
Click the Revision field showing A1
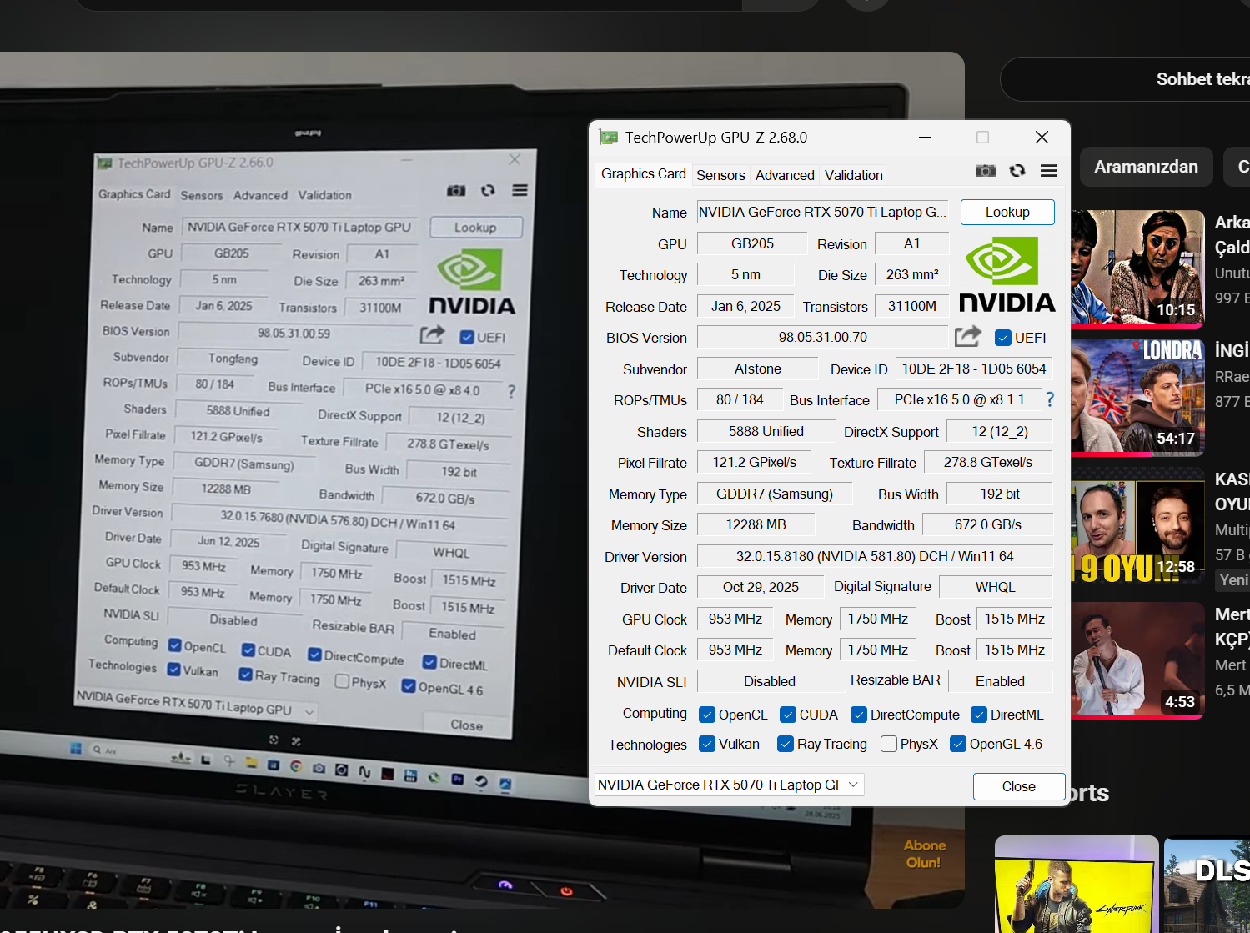click(x=911, y=243)
